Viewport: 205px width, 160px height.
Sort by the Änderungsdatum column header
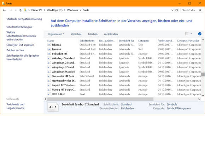(x=165, y=41)
